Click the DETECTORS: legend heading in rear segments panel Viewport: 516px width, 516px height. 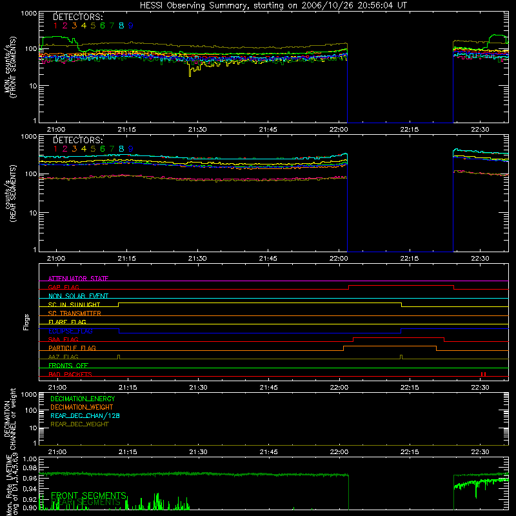77,140
